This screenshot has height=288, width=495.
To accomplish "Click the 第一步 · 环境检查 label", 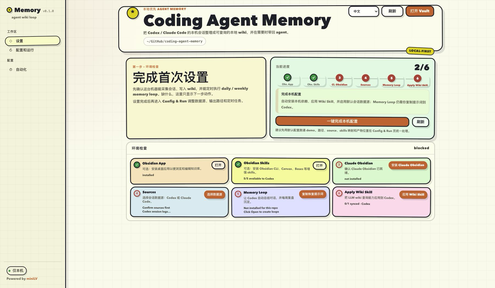I will point(145,67).
